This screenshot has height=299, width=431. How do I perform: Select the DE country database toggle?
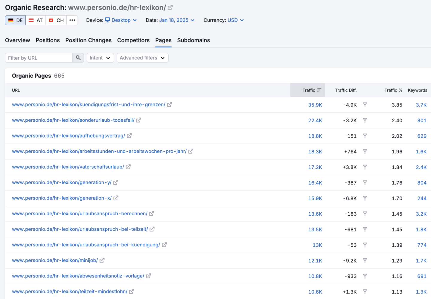coord(16,20)
